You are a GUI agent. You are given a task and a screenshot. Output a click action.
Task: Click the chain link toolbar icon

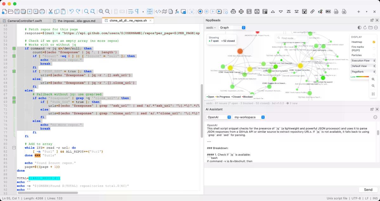tap(312, 11)
